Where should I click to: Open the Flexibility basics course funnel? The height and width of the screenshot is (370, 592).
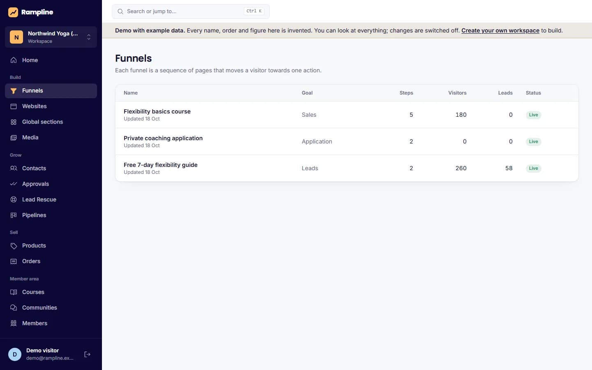tap(157, 111)
